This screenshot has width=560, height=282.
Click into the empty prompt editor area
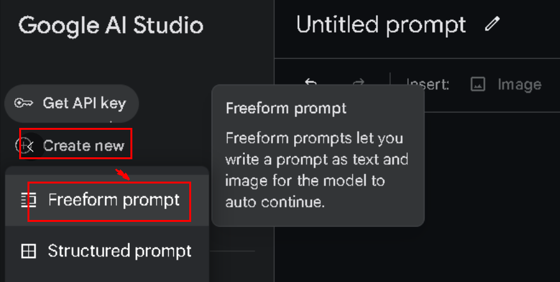[492, 196]
